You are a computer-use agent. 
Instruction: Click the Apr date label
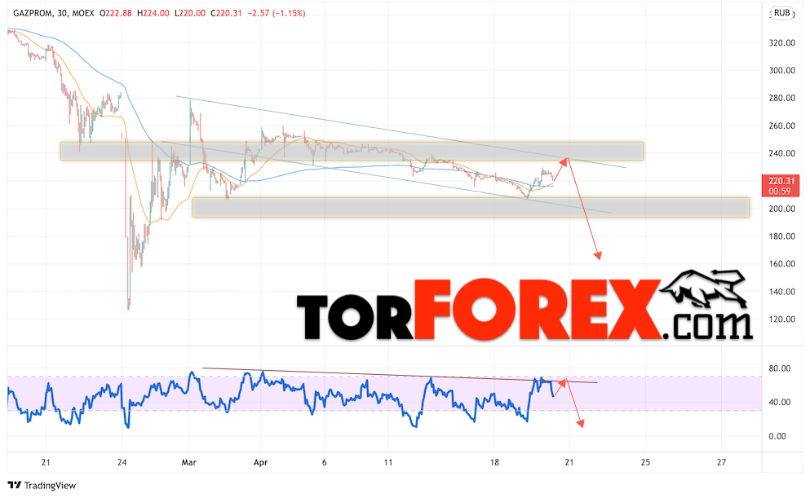click(261, 462)
